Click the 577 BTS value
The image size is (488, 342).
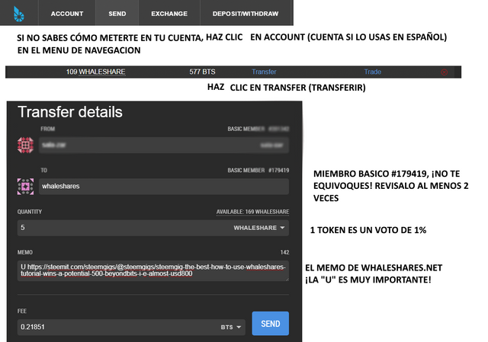click(x=202, y=72)
